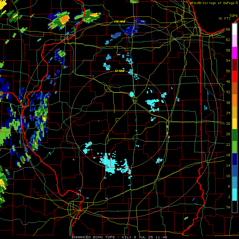Click the 34 value on the legend
The width and height of the screenshot is (239, 239).
click(x=228, y=113)
